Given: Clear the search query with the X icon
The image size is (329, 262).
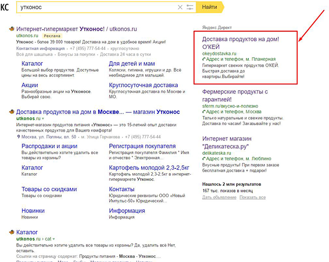Looking at the screenshot, I should [180, 7].
